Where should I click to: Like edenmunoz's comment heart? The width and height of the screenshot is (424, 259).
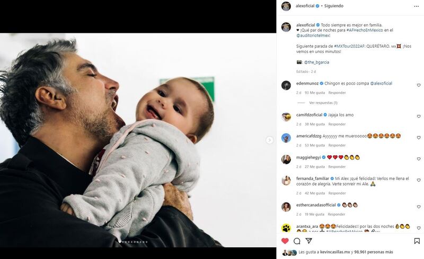point(419,85)
